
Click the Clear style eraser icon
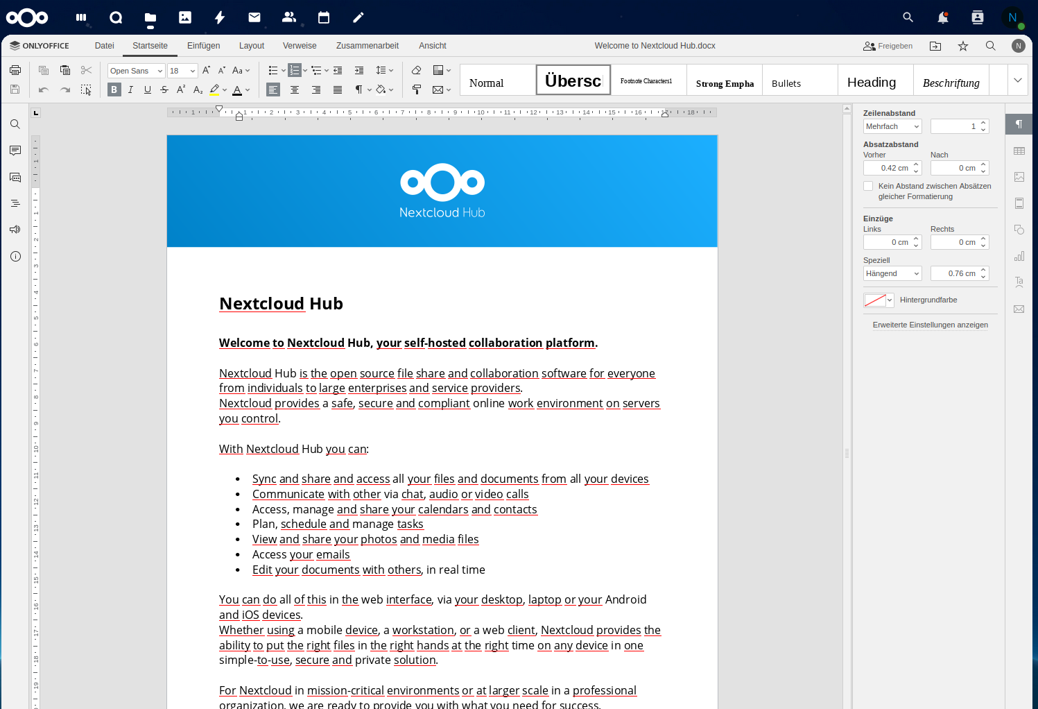[x=416, y=70]
